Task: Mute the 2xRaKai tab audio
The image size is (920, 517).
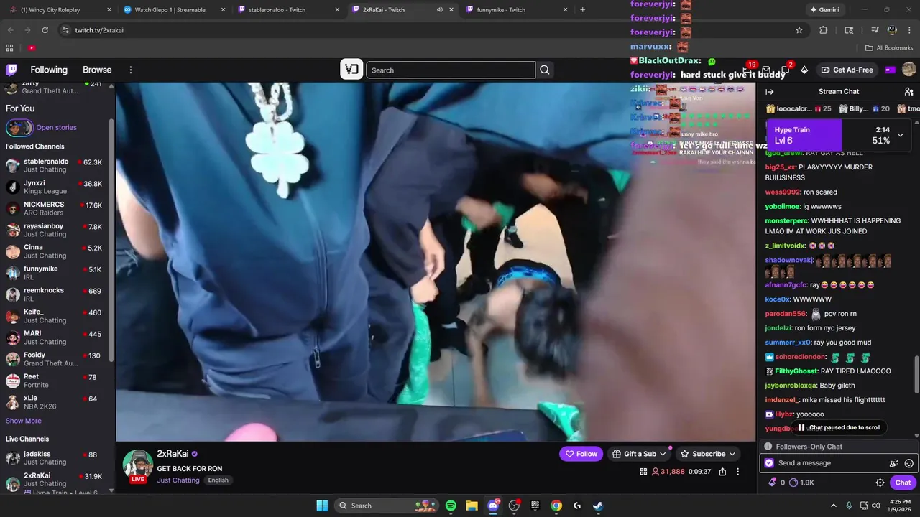Action: tap(439, 10)
